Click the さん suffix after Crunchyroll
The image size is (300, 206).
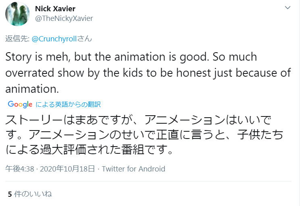85,39
